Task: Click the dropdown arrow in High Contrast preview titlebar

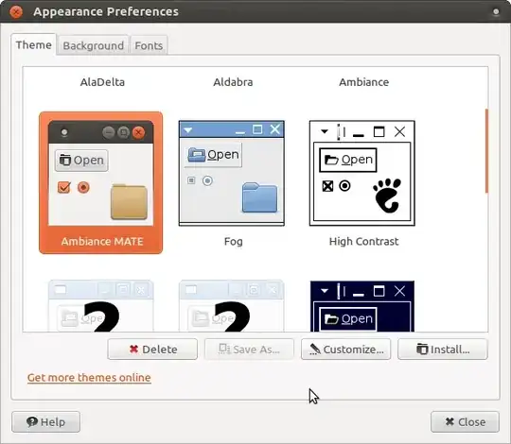Action: (x=325, y=131)
